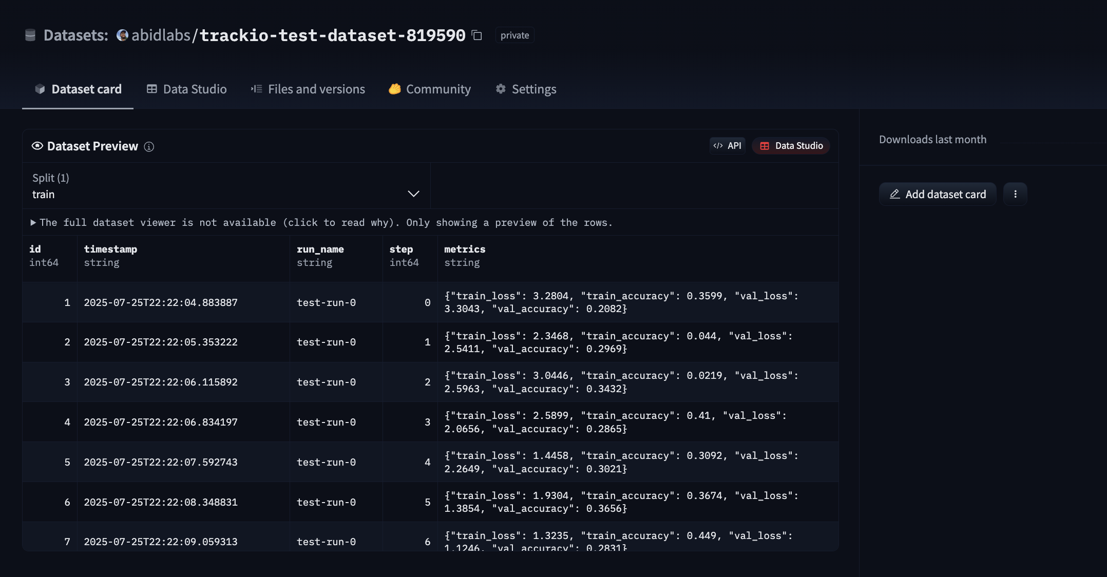Screen dimensions: 1107x577
Task: Click the split dropdown chevron arrow
Action: click(x=413, y=194)
